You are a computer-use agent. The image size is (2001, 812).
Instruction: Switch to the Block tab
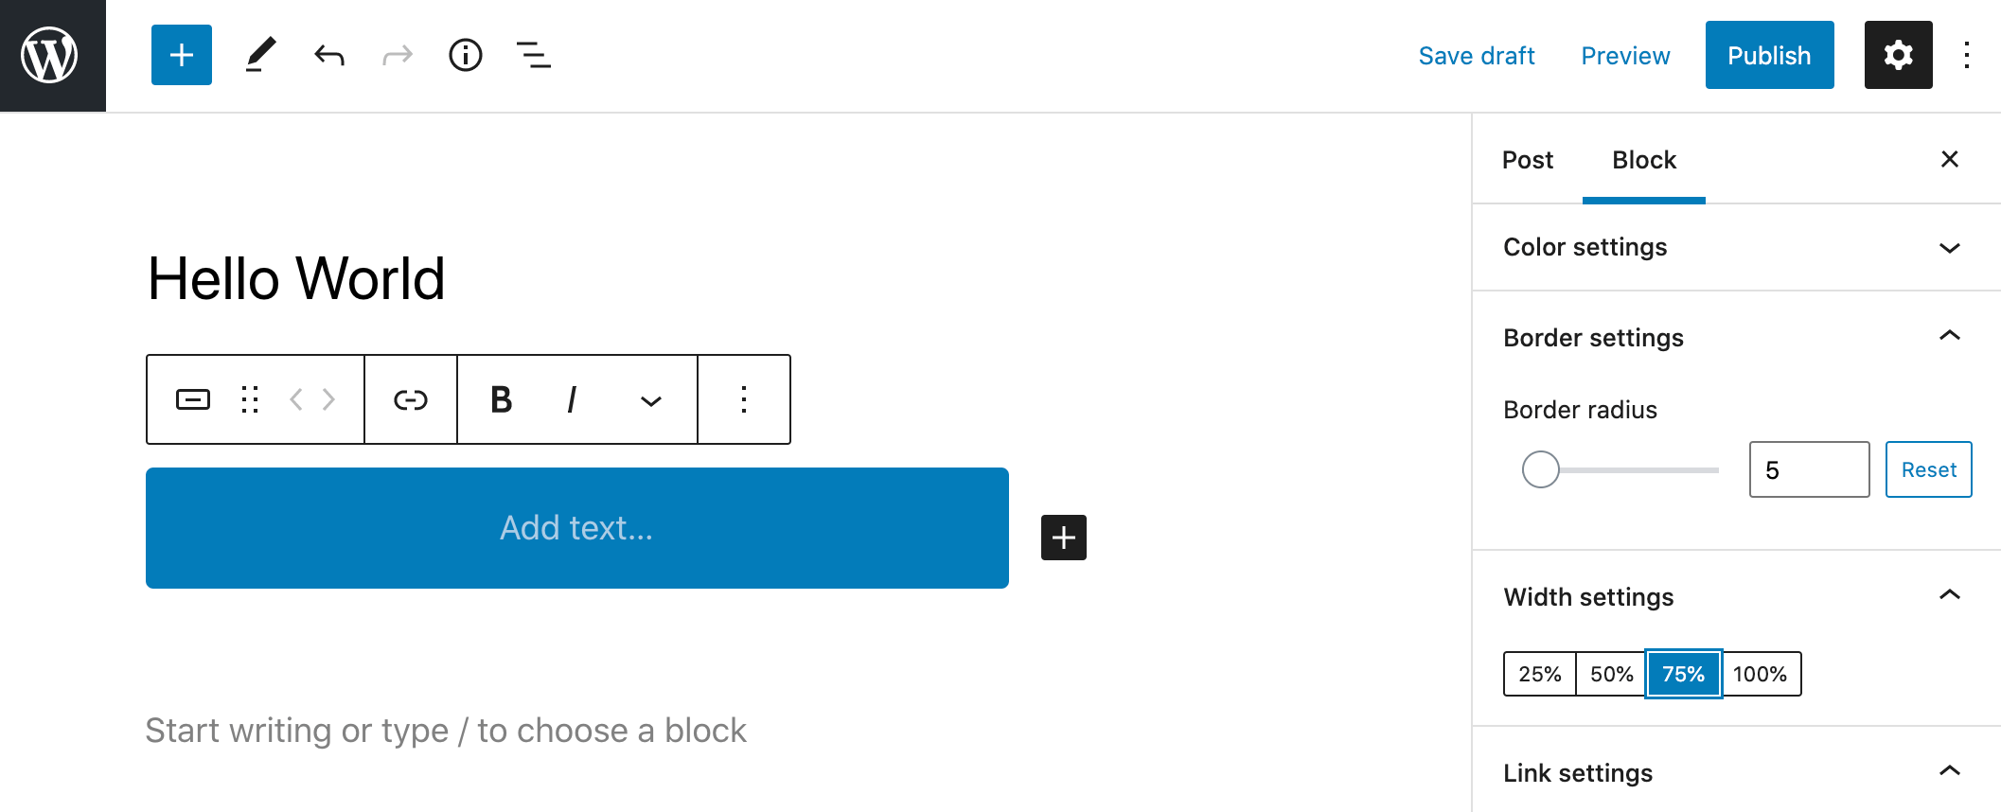tap(1643, 160)
